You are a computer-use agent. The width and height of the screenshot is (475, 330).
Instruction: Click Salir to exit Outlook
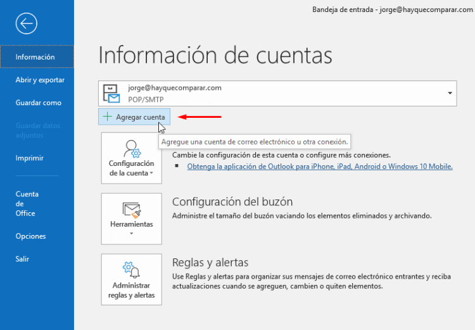coord(22,259)
